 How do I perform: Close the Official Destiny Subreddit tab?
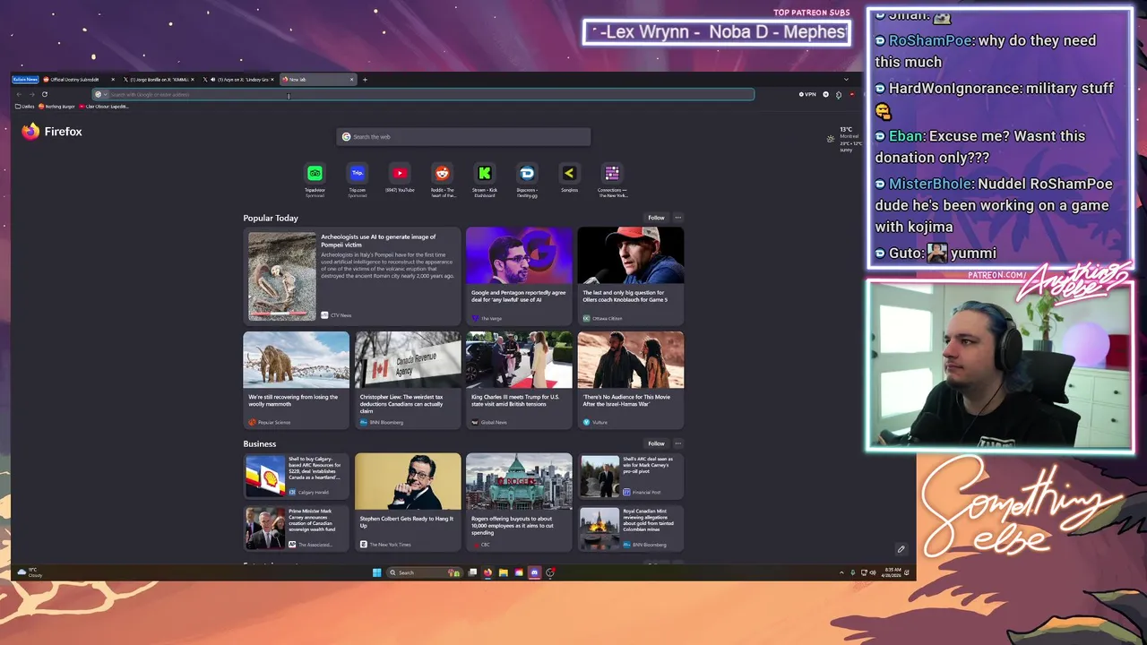coord(113,80)
